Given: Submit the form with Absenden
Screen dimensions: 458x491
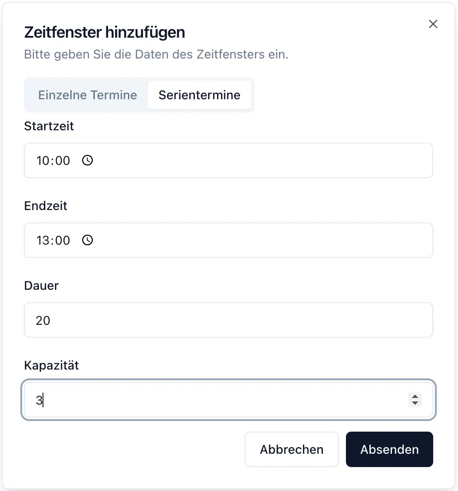Looking at the screenshot, I should coord(389,449).
